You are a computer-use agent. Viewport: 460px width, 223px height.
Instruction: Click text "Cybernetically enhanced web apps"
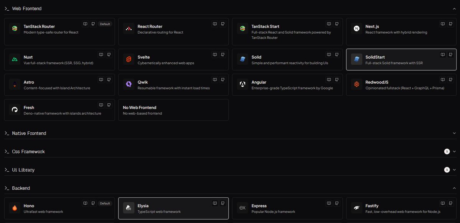click(166, 63)
